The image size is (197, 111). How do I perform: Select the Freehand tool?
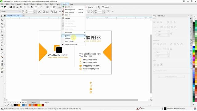2,31
